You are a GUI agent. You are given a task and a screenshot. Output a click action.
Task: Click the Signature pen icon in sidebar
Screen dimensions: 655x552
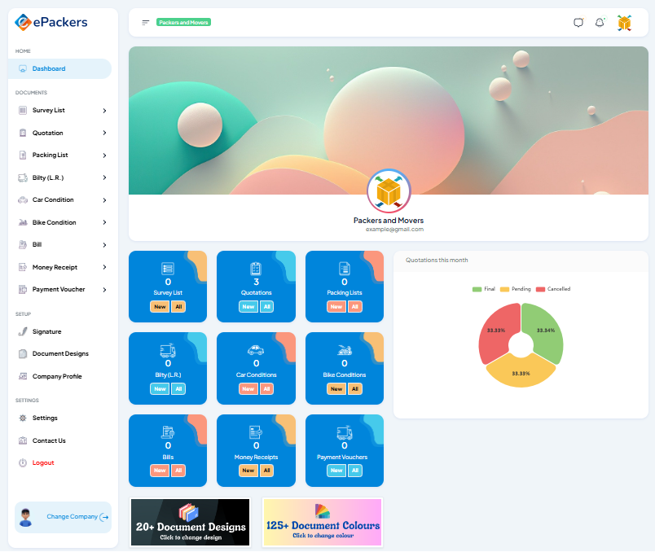(x=23, y=331)
